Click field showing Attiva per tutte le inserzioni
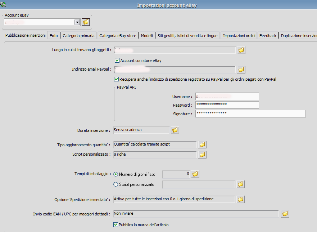Viewport: 317px width, 232px height. [174, 199]
